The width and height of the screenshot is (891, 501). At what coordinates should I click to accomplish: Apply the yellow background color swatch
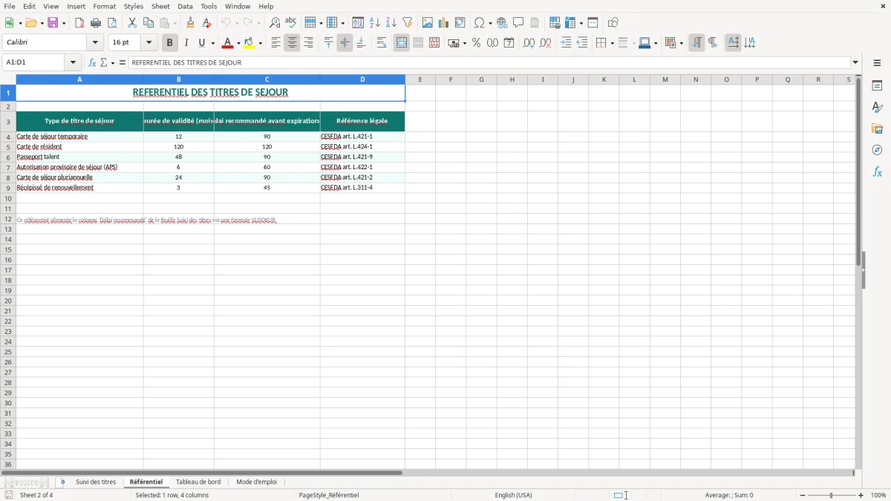249,43
